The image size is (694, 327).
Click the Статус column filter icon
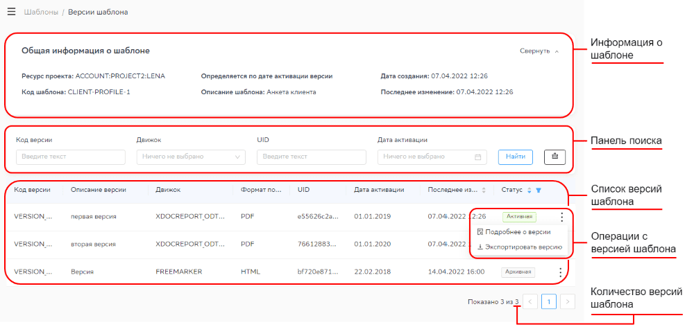(x=539, y=190)
